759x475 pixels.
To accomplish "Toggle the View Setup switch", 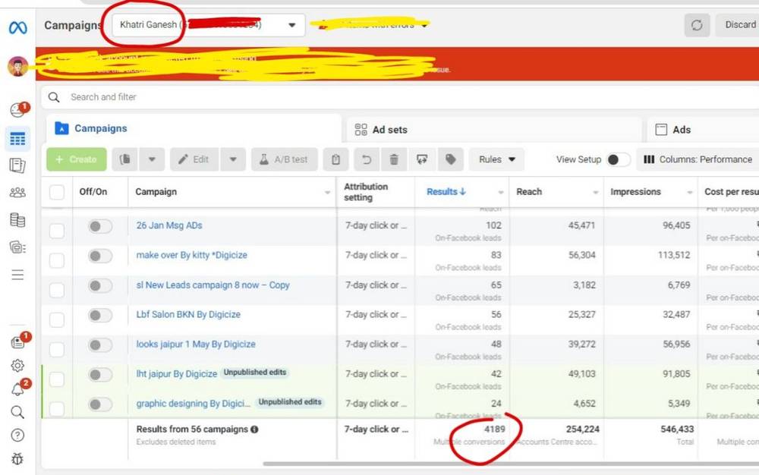I will coord(618,159).
